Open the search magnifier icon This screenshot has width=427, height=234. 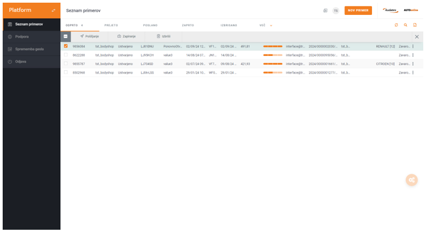pos(405,25)
